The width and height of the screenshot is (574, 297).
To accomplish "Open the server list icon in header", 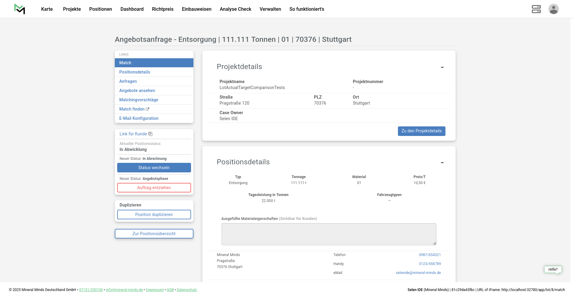I will [x=536, y=9].
